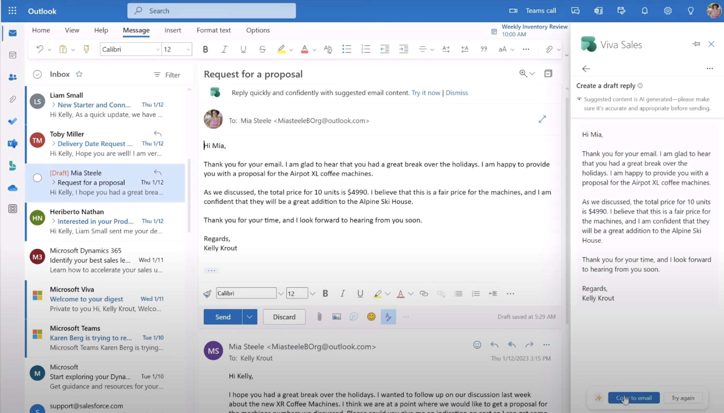Select the Draft Mia Steele message circle

pyautogui.click(x=37, y=178)
